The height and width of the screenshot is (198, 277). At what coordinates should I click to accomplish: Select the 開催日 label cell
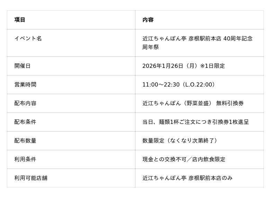23,66
